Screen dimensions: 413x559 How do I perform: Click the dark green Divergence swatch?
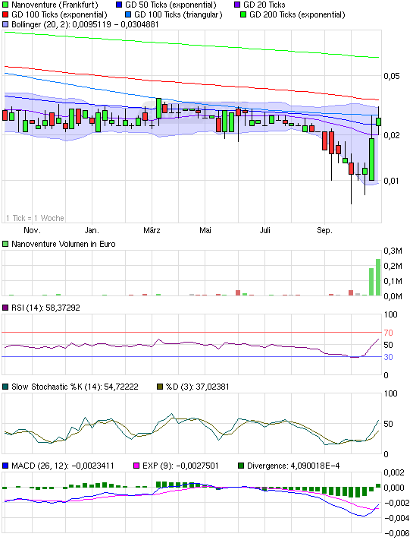pos(241,466)
